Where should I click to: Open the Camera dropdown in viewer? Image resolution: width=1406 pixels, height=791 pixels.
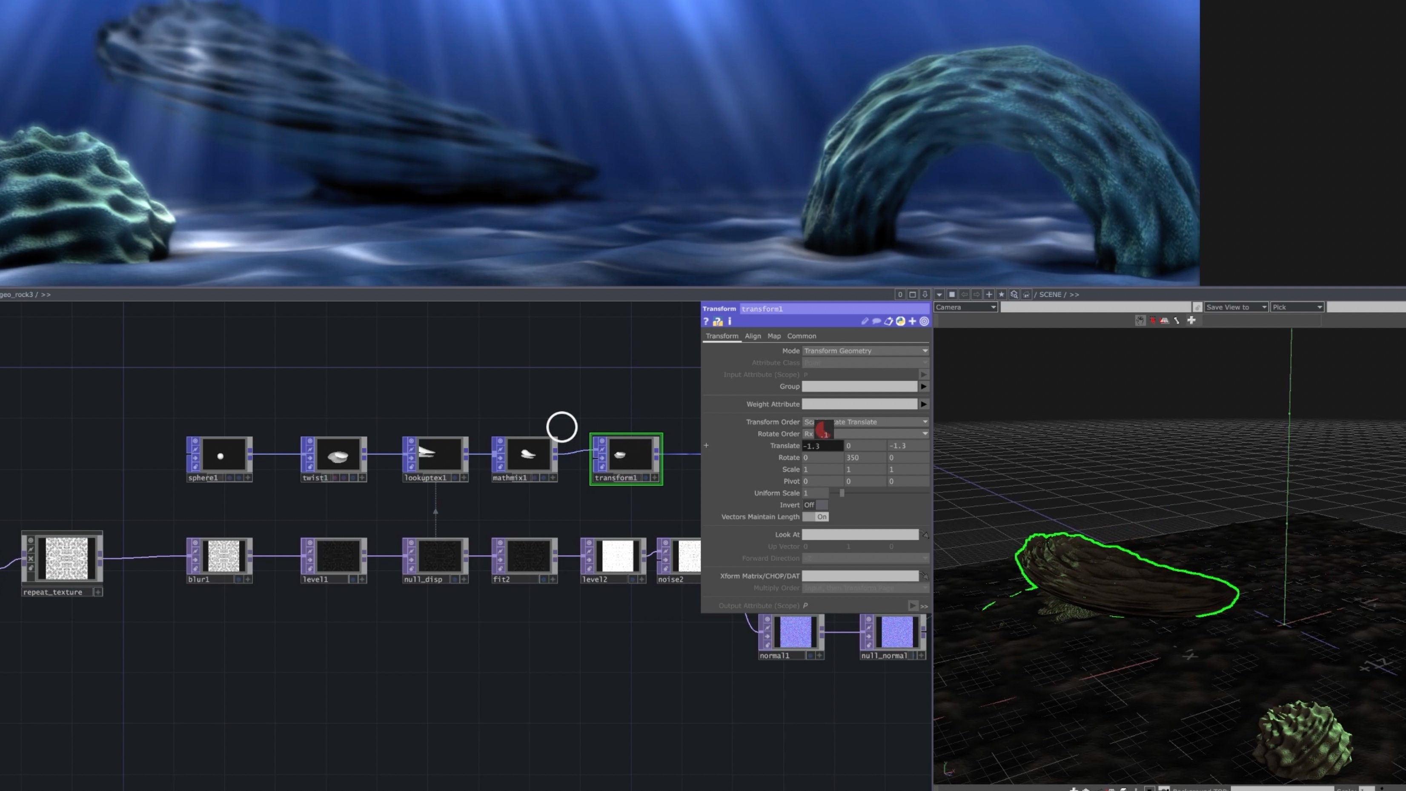click(965, 307)
